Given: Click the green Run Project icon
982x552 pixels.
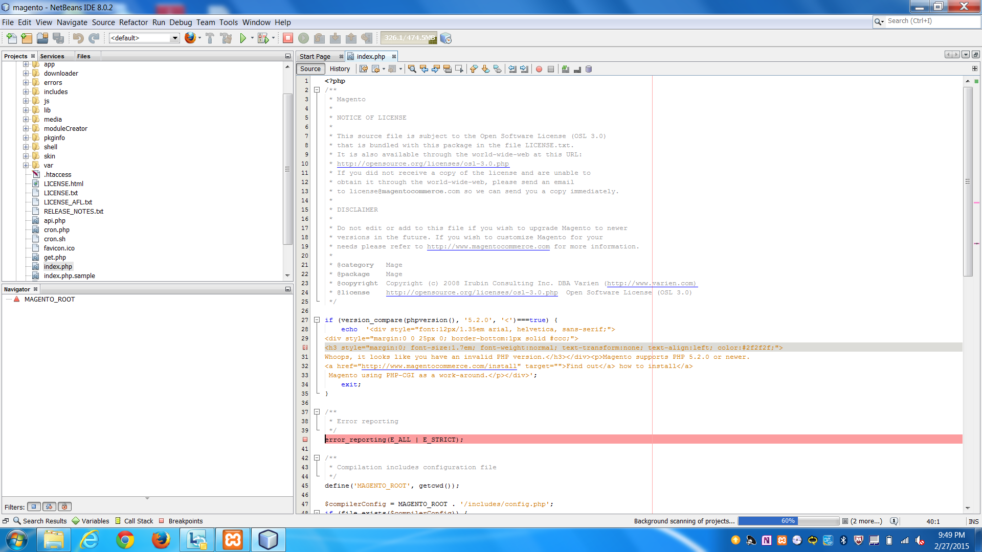Looking at the screenshot, I should (243, 38).
